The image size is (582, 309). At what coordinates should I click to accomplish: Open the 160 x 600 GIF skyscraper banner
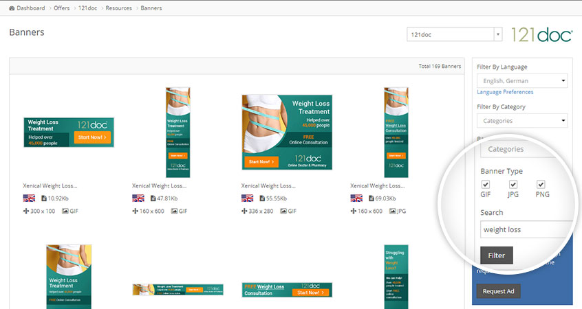(x=177, y=133)
